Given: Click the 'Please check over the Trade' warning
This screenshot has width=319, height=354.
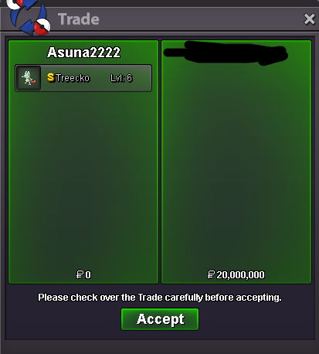Looking at the screenshot, I should click(160, 298).
